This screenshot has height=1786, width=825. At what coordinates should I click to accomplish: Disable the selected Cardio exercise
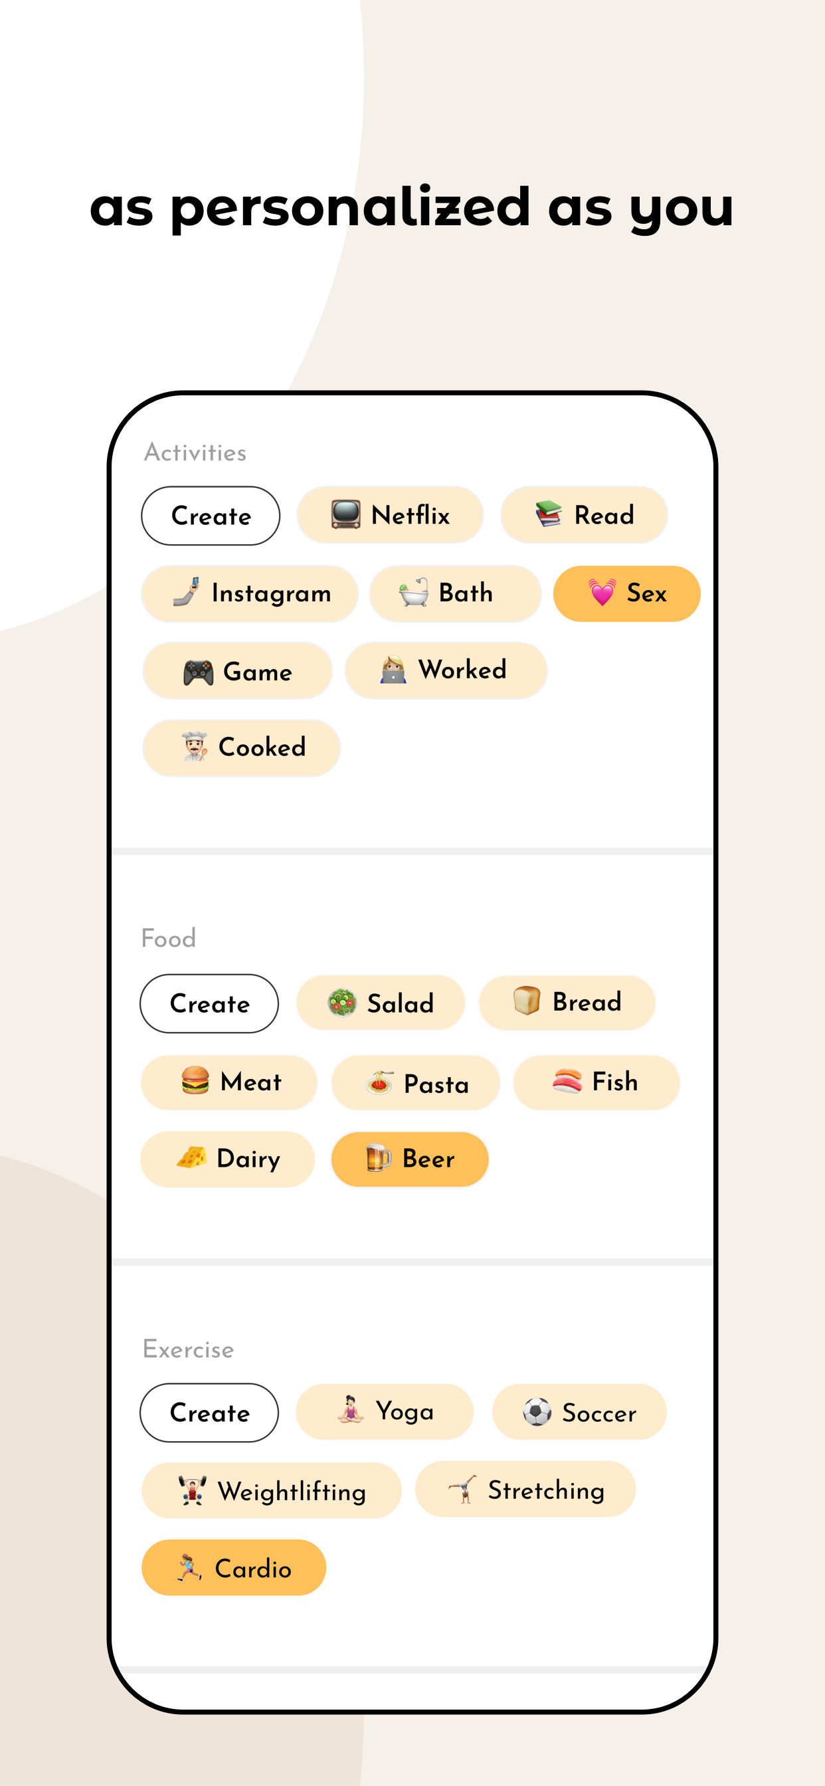point(233,1568)
